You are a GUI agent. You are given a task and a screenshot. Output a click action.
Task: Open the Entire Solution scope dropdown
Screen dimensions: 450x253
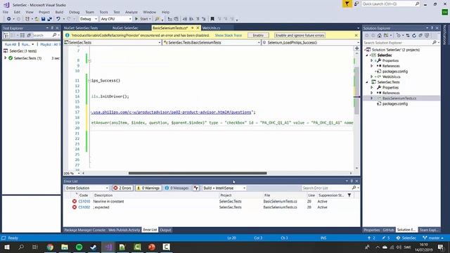coord(87,188)
